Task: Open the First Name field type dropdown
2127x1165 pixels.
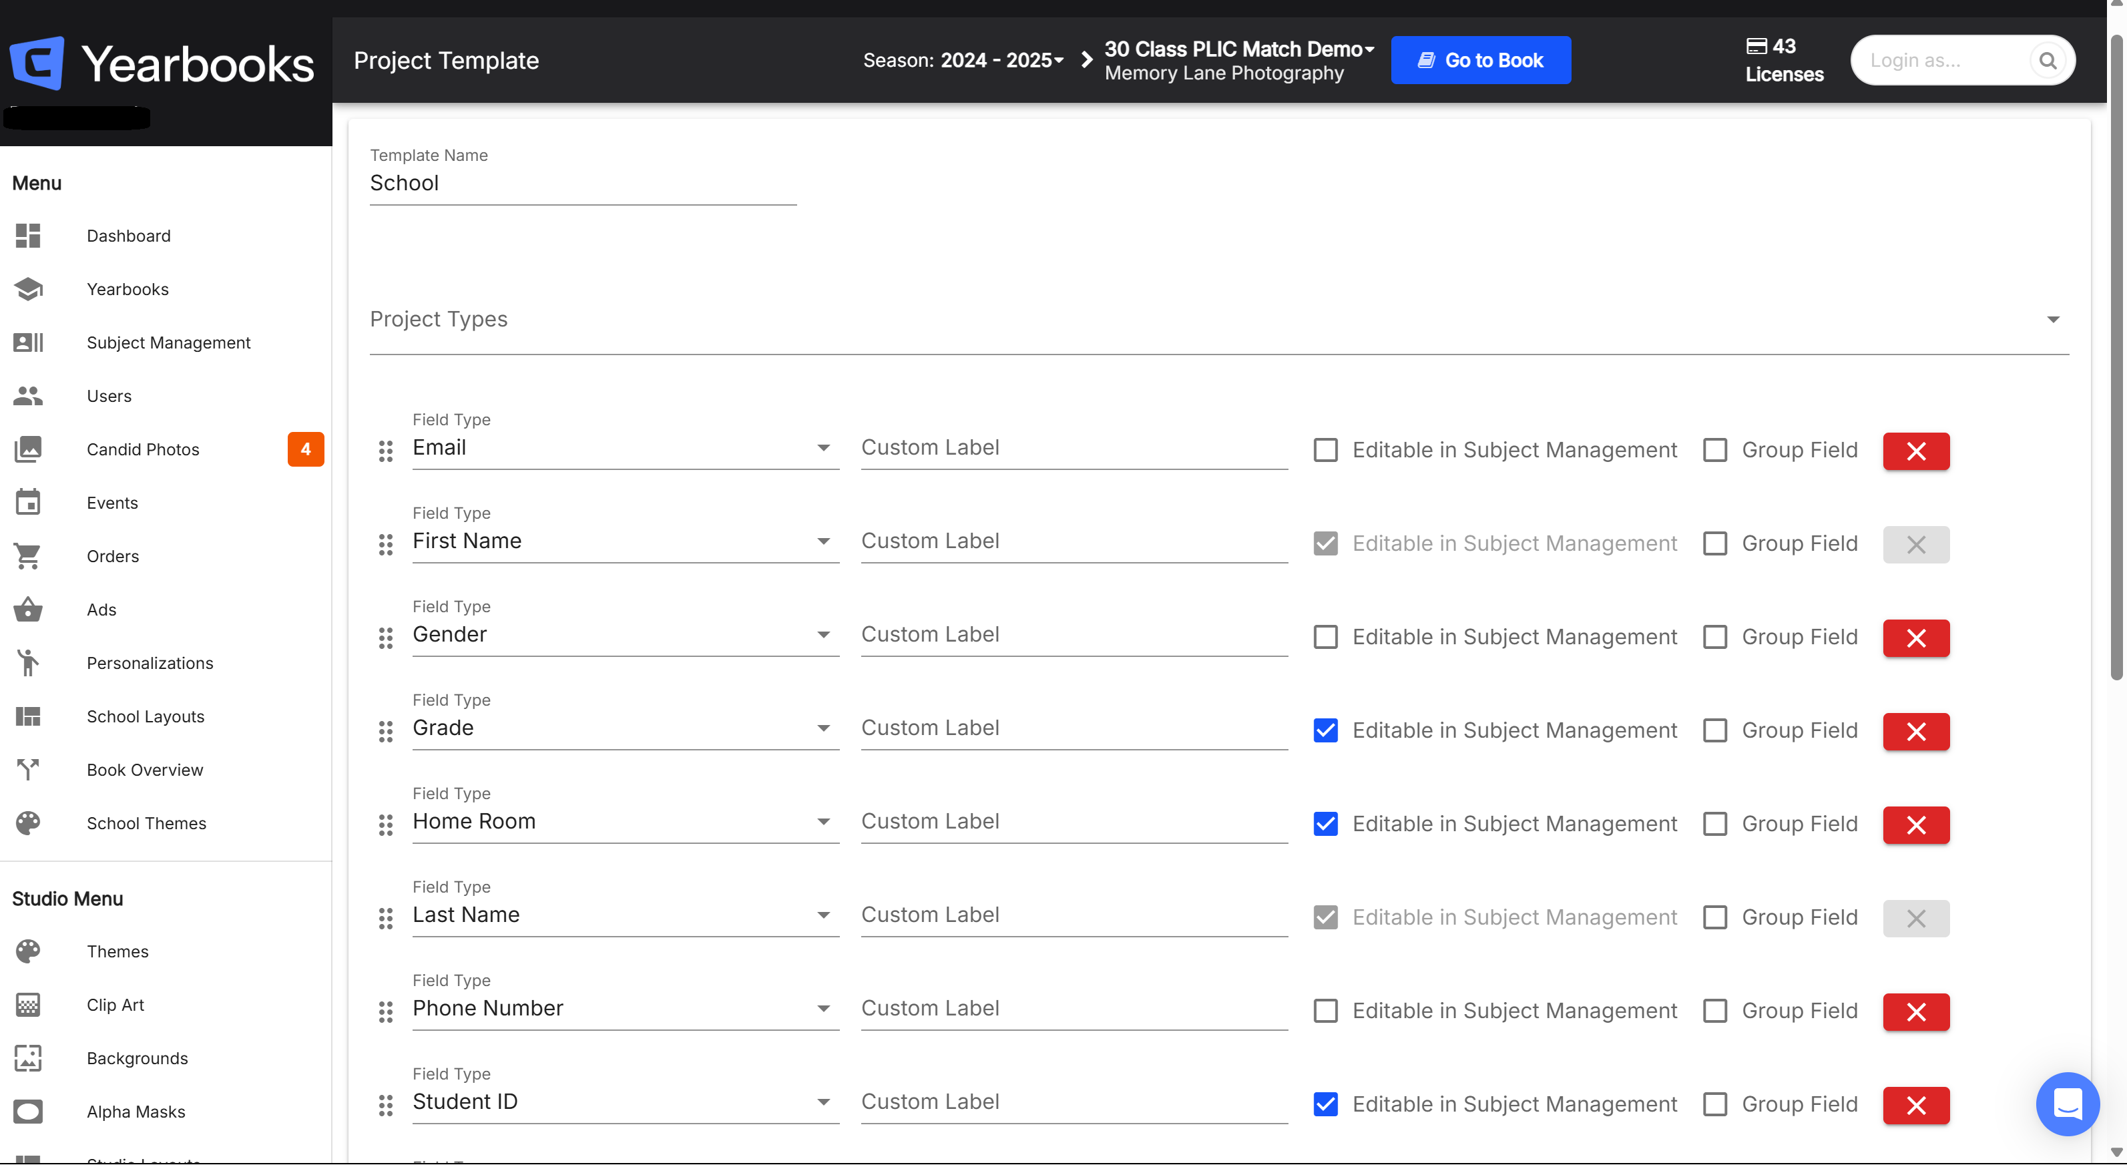Action: coord(626,541)
